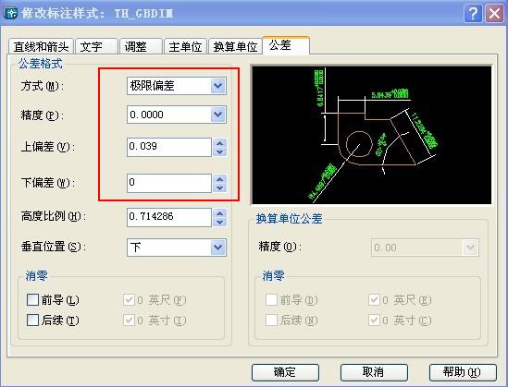
Task: Click the question mark help icon in the title bar
Action: pyautogui.click(x=473, y=14)
